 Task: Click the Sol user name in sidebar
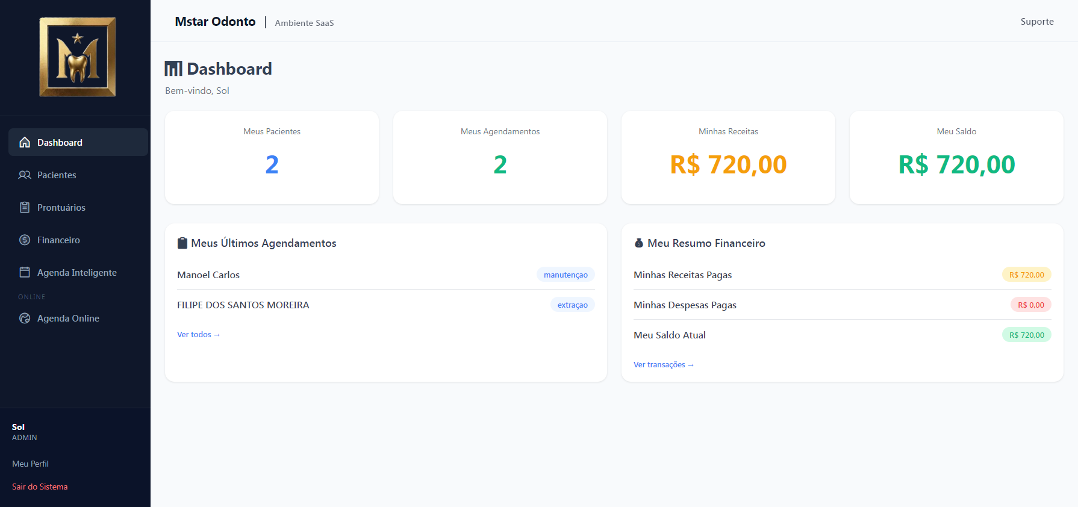18,427
